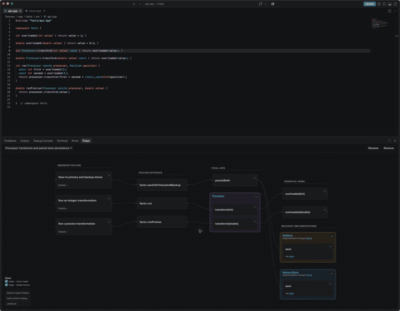
Task: Toggle 'Edge – folded blocks' checkbox
Action: (x=6, y=285)
